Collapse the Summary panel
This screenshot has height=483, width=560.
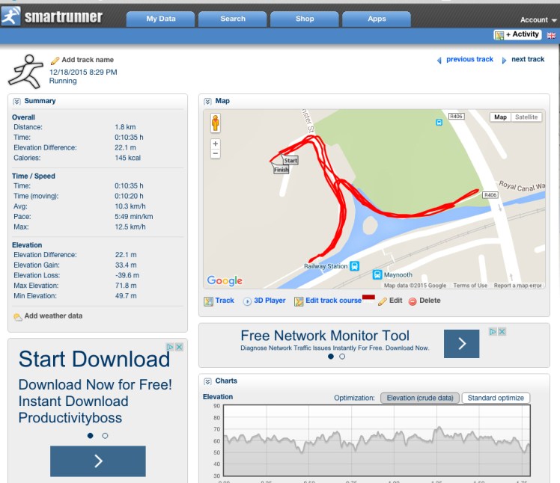[16, 101]
